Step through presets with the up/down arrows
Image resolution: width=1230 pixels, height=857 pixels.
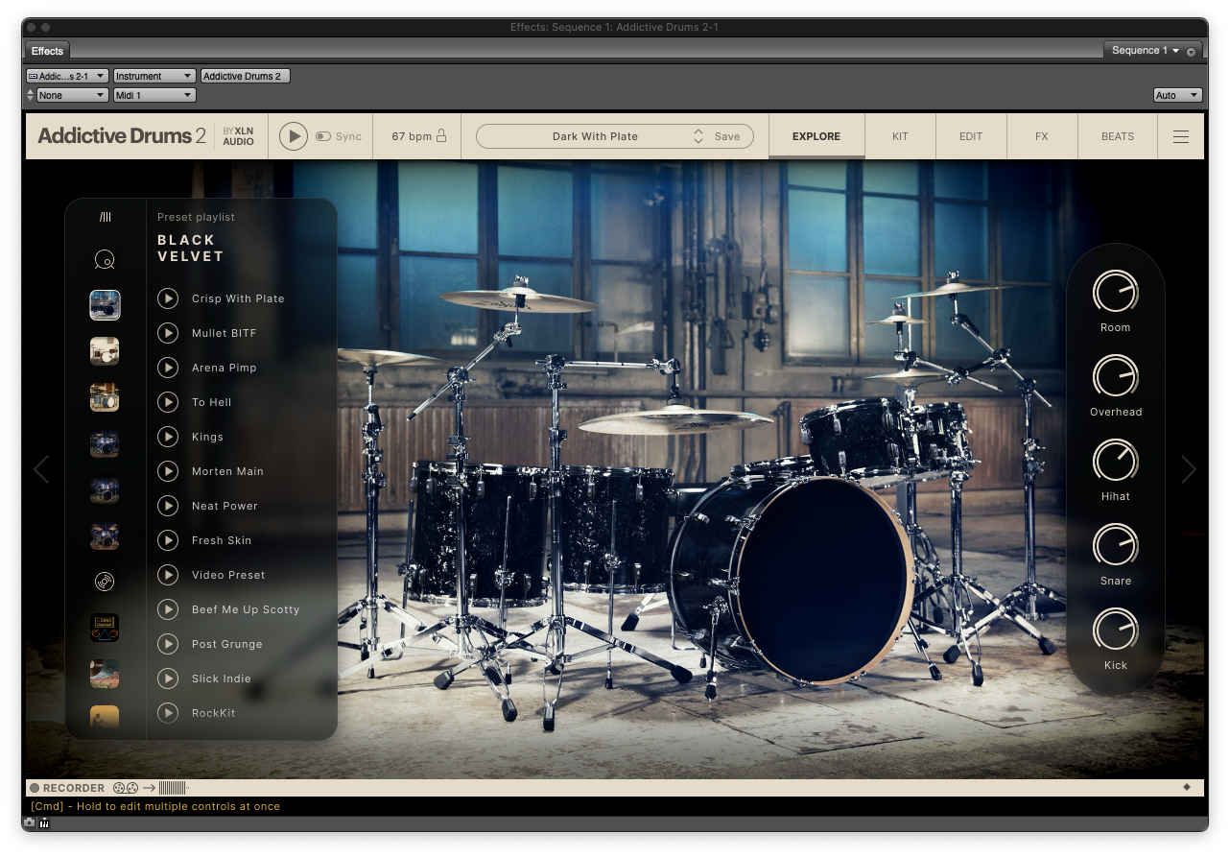tap(698, 136)
